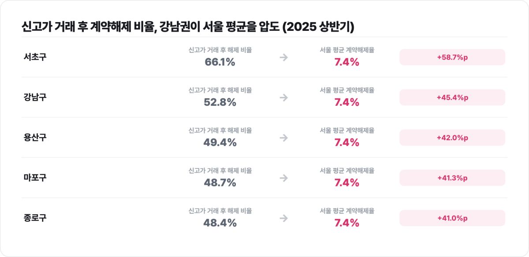Click the +41.3%p pink badge
529x257 pixels.
[x=452, y=178]
